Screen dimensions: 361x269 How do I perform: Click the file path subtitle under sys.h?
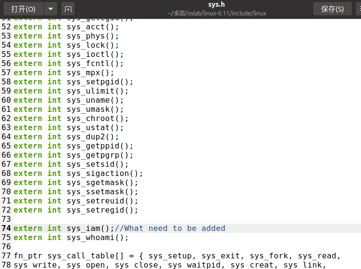pos(217,13)
